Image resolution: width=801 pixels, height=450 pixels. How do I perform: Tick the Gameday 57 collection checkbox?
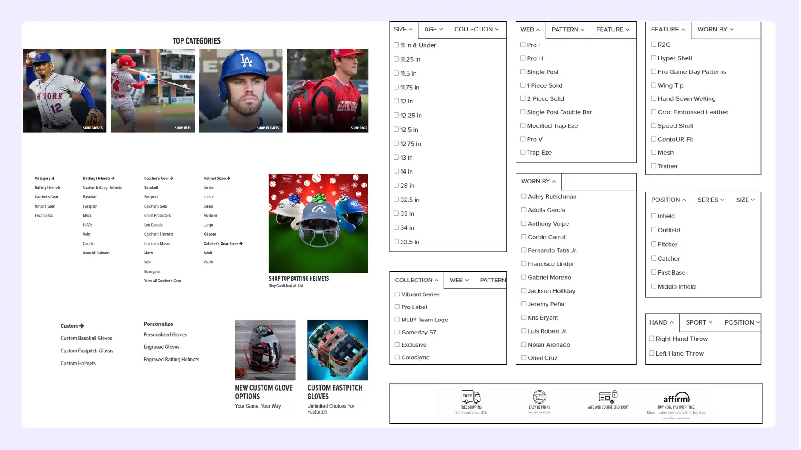pos(397,332)
